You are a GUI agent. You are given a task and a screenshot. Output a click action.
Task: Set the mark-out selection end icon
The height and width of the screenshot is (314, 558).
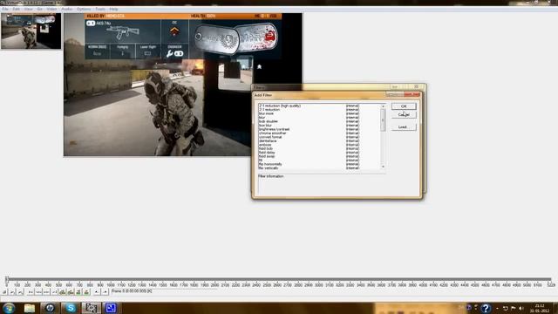click(105, 292)
